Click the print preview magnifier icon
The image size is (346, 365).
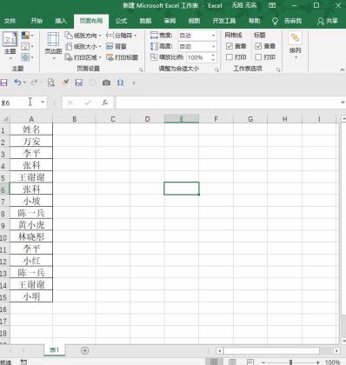pos(51,83)
